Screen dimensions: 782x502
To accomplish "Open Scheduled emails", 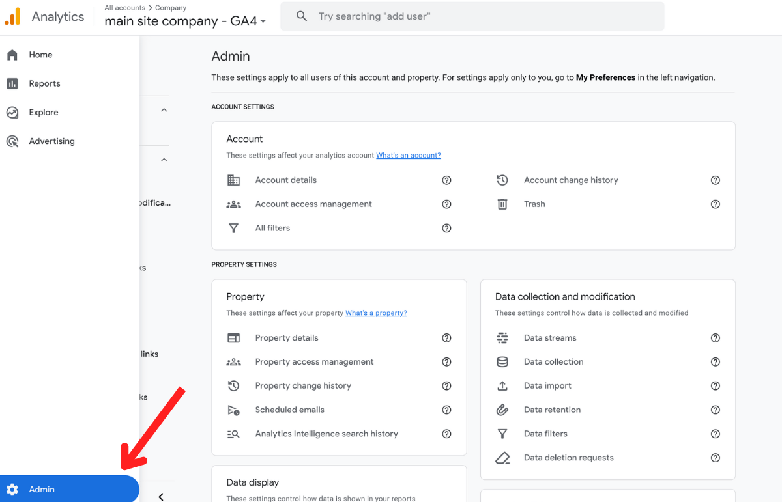I will coord(290,410).
